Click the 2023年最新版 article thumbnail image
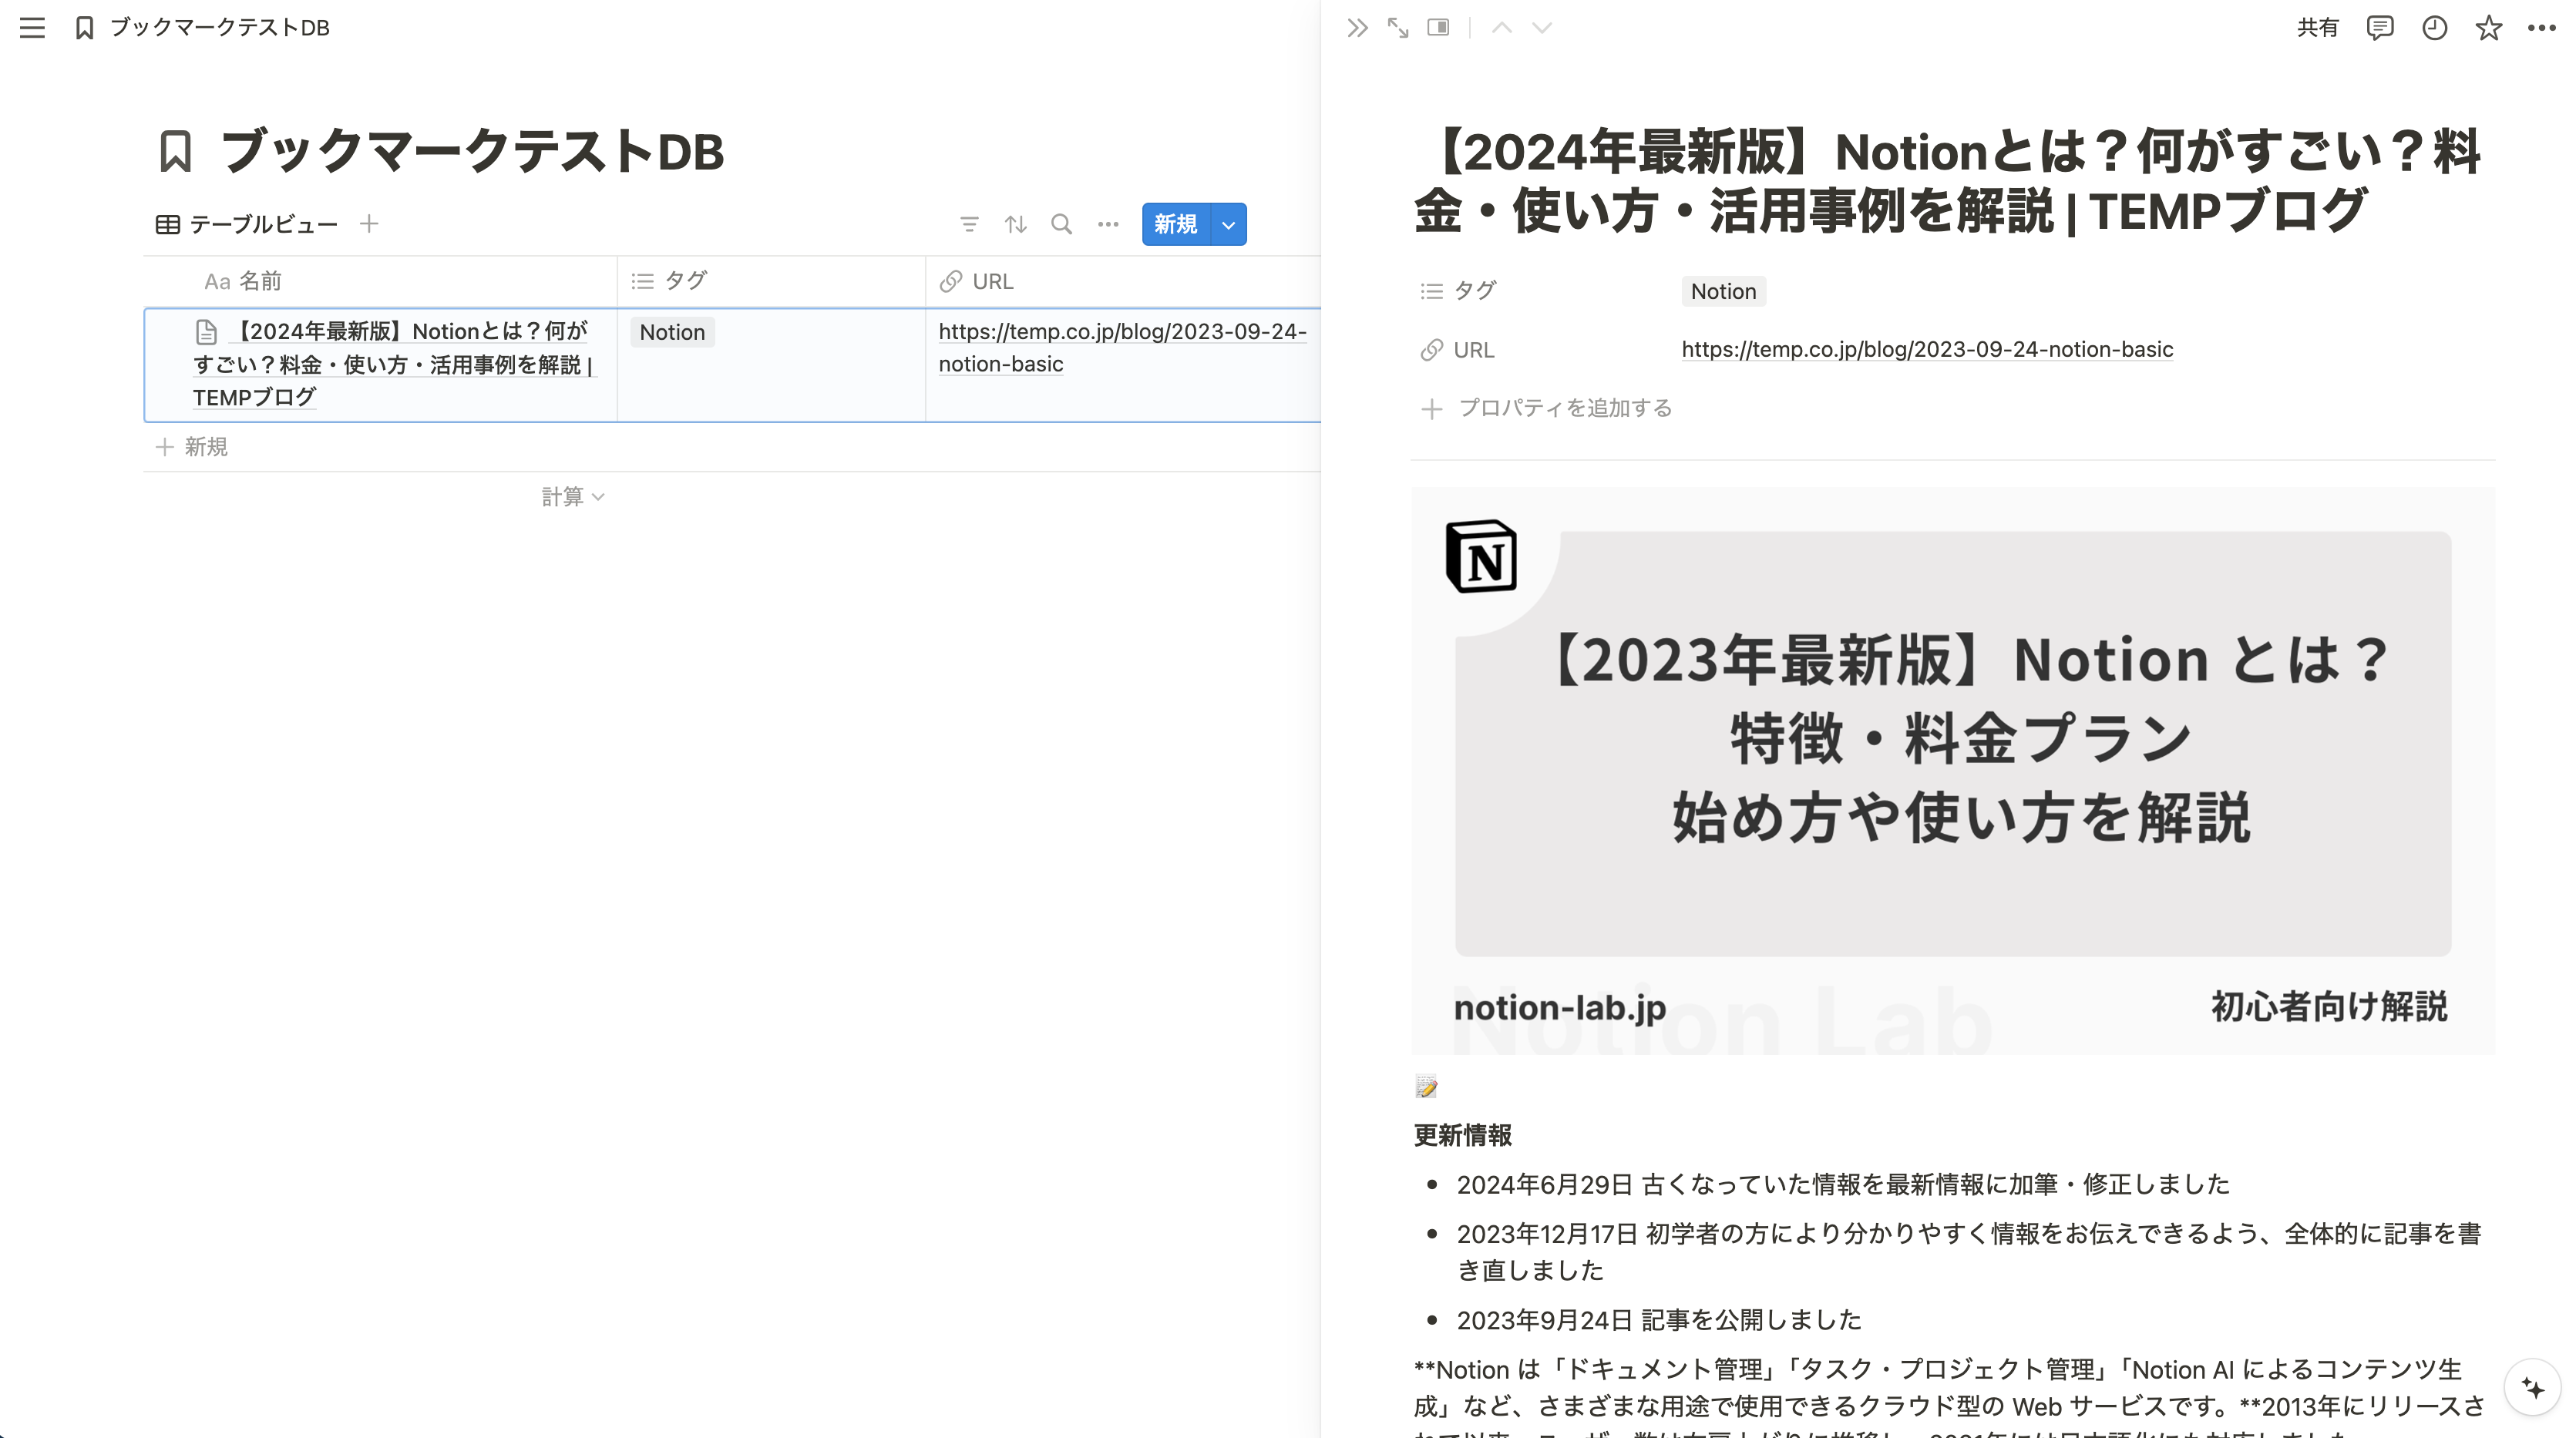This screenshot has width=2576, height=1438. (x=1953, y=770)
